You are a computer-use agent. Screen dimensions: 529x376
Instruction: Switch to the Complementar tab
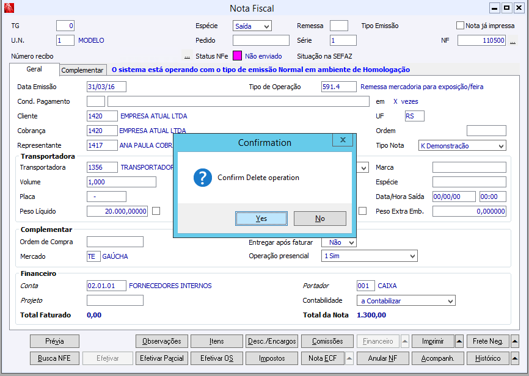[82, 70]
